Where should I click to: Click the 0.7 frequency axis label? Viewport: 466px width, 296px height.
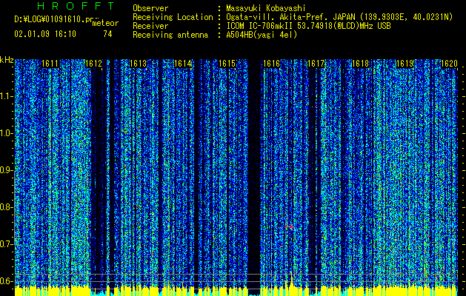click(6, 244)
